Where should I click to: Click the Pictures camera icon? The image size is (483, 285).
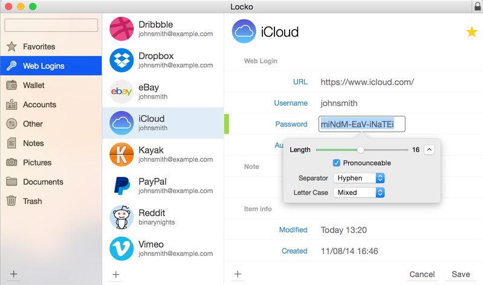[x=11, y=162]
